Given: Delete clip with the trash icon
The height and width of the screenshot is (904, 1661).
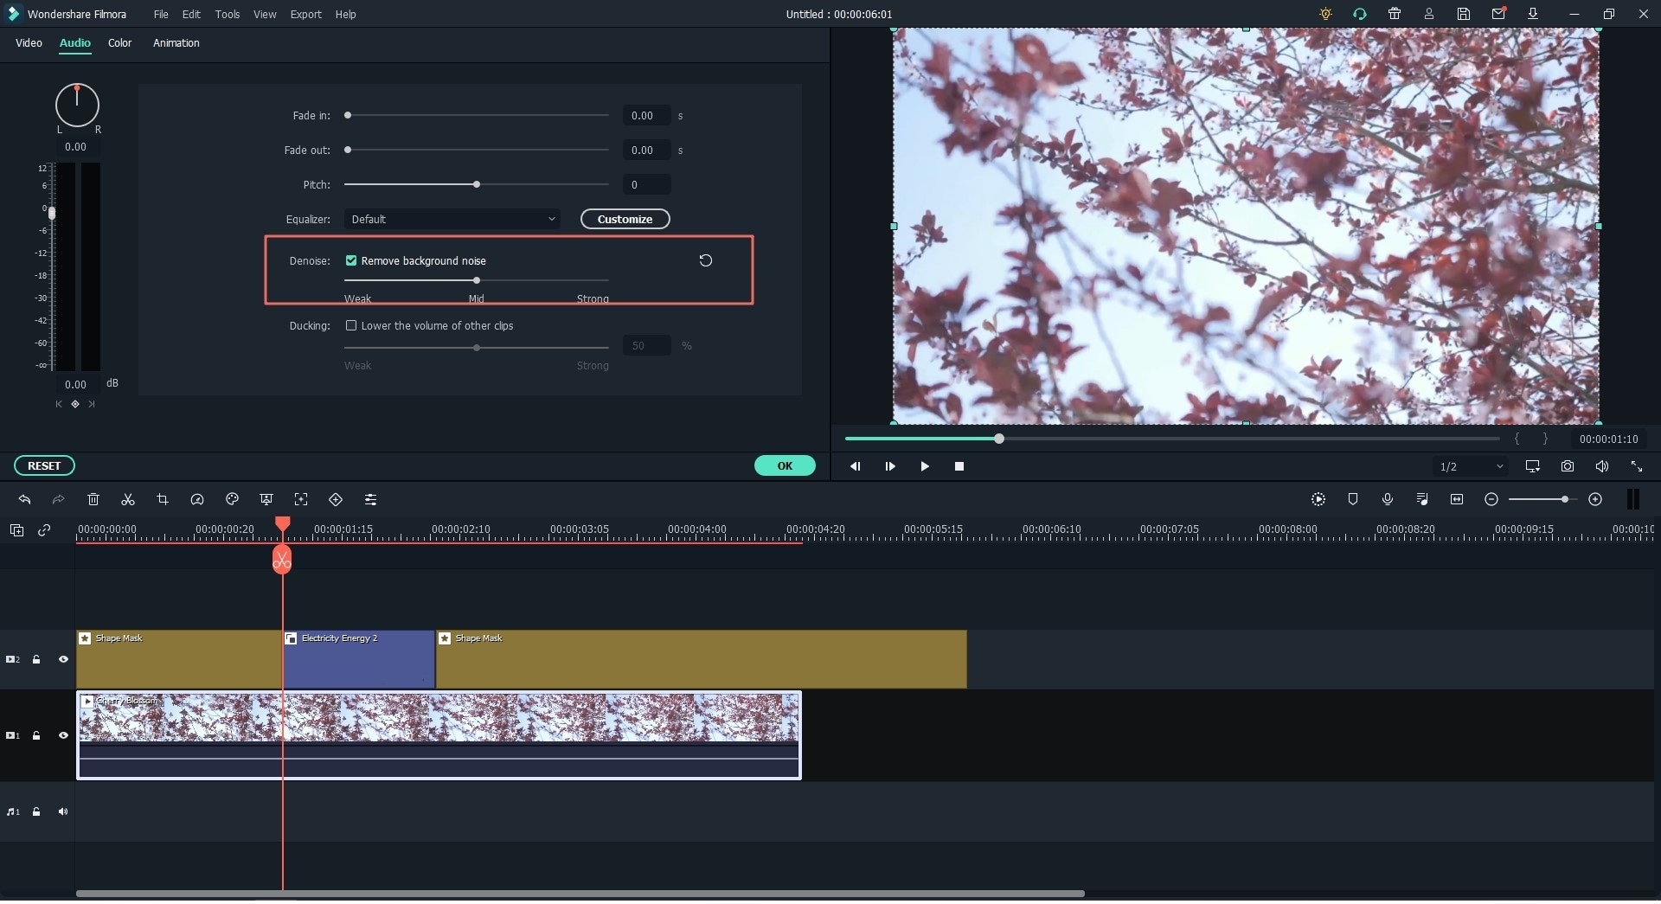Looking at the screenshot, I should pos(93,501).
